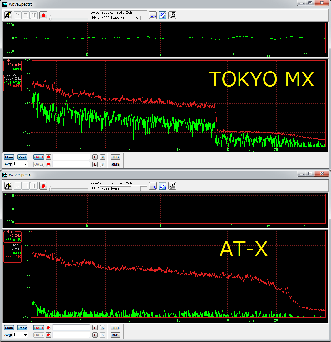Click OVL1 text field in AT-X window
This screenshot has height=342, width=331.
click(x=71, y=328)
